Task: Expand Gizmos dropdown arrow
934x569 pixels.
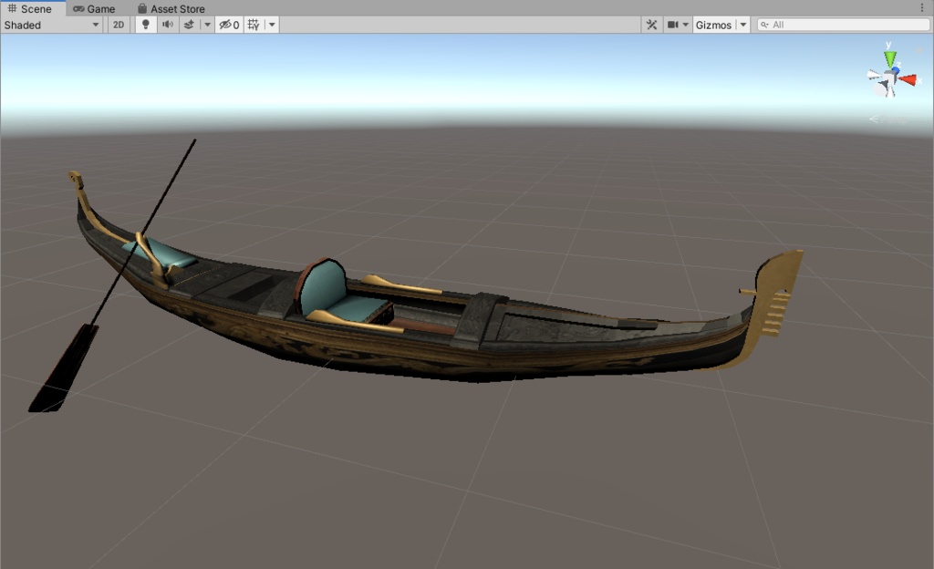Action: tap(742, 25)
